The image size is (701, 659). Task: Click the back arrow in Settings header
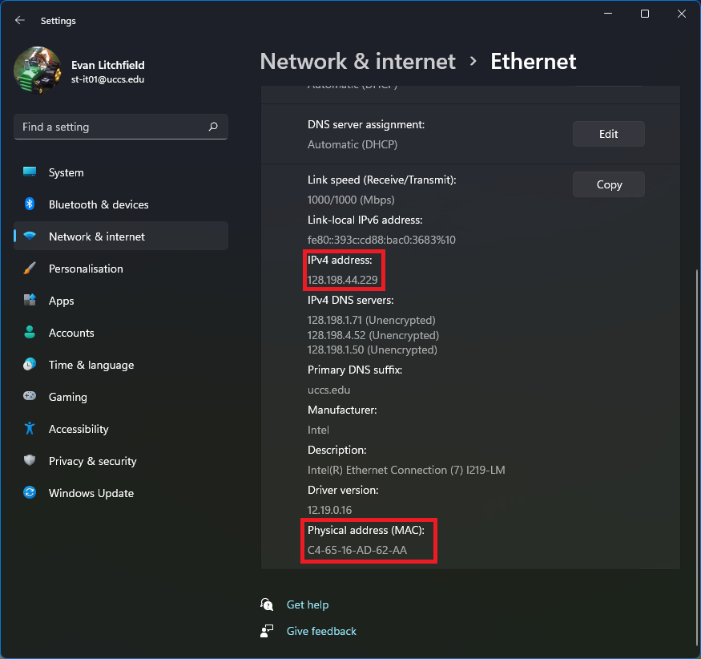[20, 20]
